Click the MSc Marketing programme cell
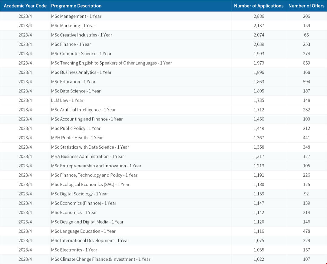This screenshot has height=264, width=327. 73,26
